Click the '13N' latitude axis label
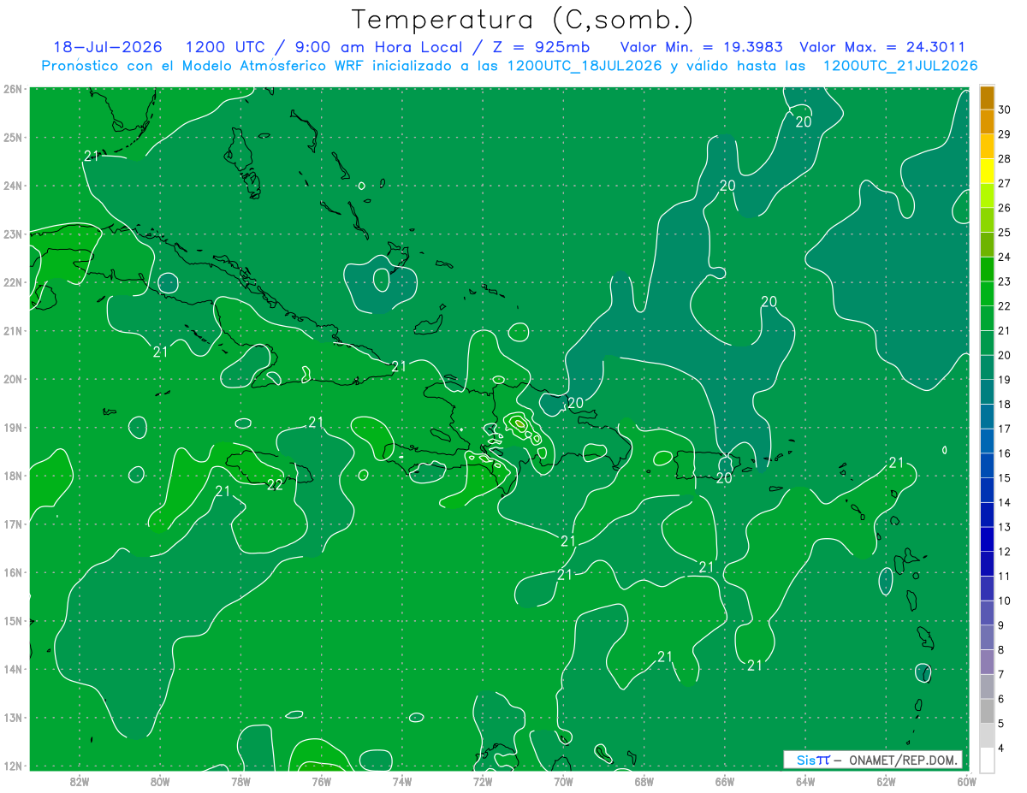Viewport: 1027px width, 793px height. [12, 718]
